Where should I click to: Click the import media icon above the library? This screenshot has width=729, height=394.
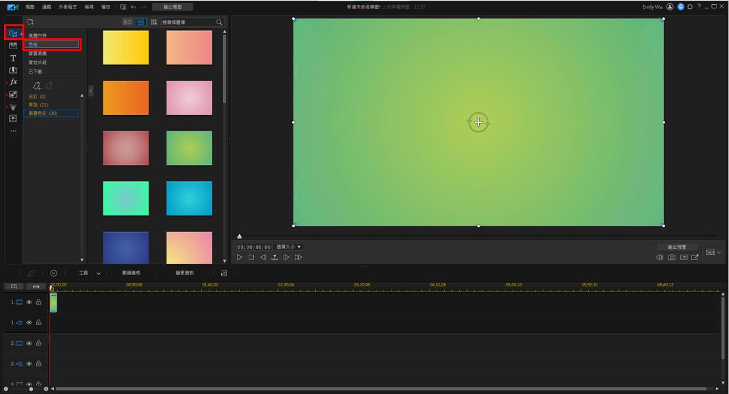tap(30, 22)
